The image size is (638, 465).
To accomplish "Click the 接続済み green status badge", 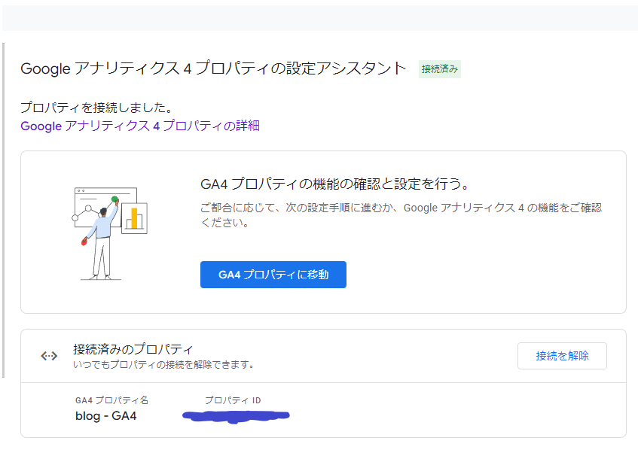I will (x=440, y=69).
